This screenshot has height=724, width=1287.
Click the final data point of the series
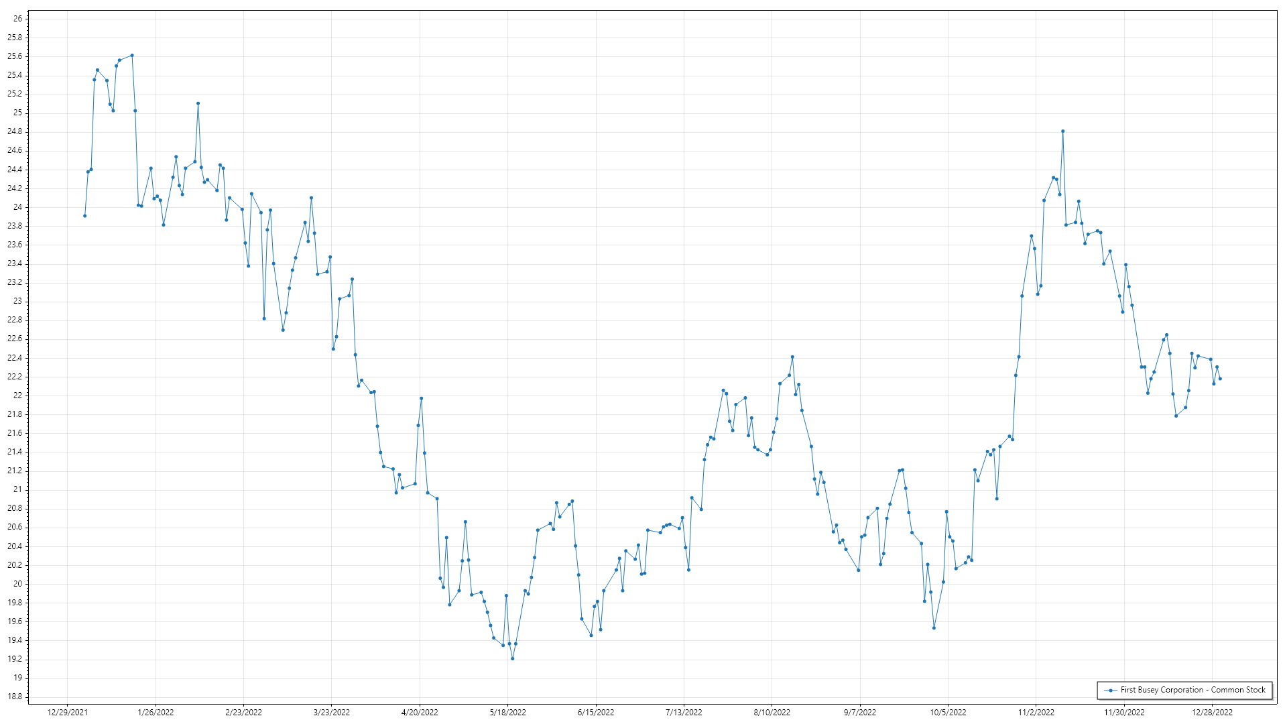pos(1220,379)
